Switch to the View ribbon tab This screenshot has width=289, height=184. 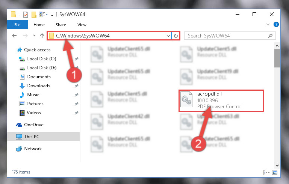click(82, 25)
